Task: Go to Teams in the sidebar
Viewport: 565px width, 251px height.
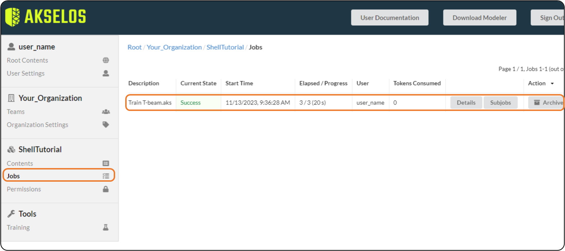Action: click(x=16, y=112)
